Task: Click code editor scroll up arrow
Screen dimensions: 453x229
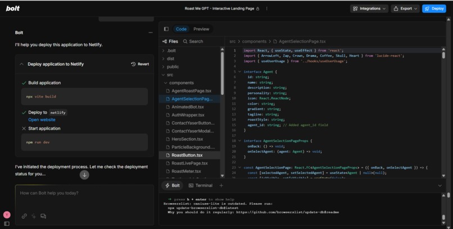Action: pos(443,49)
